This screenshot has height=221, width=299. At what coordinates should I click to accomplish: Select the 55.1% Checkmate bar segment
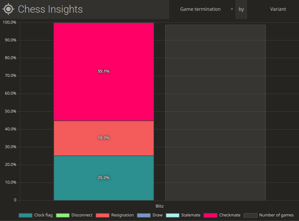pyautogui.click(x=104, y=72)
